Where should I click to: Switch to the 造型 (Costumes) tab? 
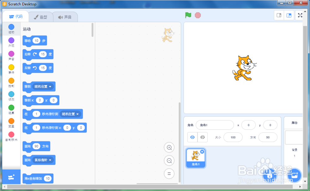pos(41,17)
